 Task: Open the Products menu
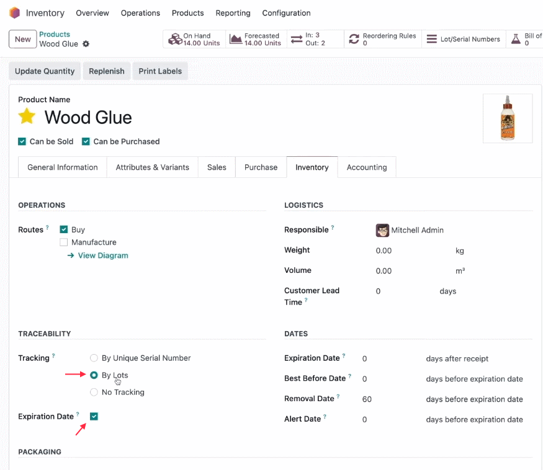point(187,13)
